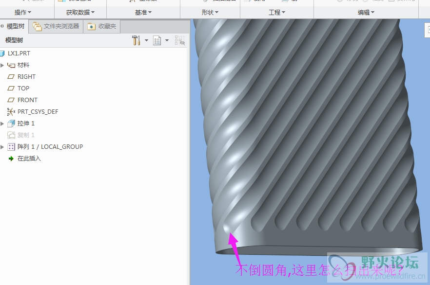
Task: Select the 材料 tree item
Action: click(x=23, y=65)
